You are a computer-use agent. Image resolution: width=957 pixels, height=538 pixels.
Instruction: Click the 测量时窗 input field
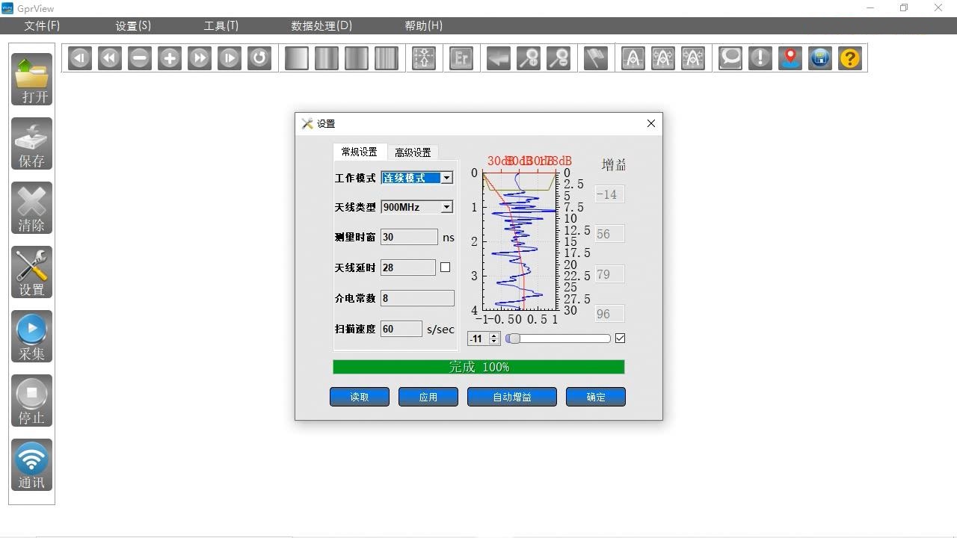coord(409,237)
